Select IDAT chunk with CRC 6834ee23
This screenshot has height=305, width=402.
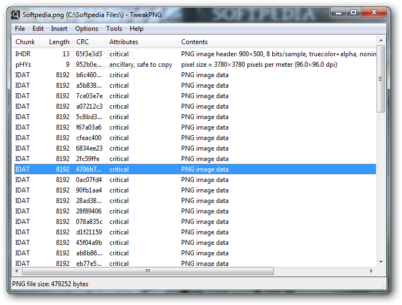coord(195,148)
